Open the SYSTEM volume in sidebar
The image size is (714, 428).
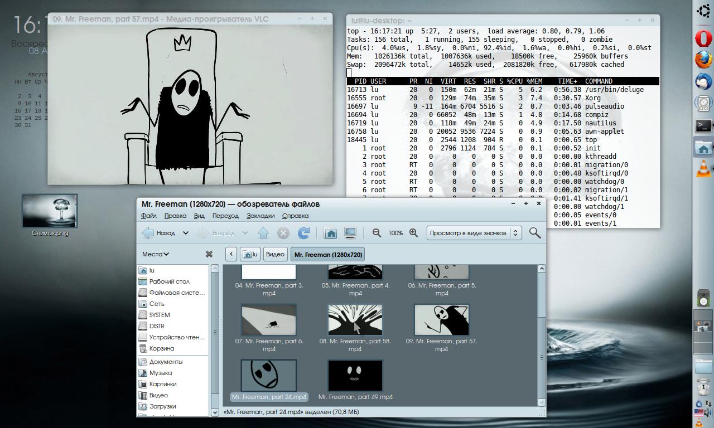173,315
